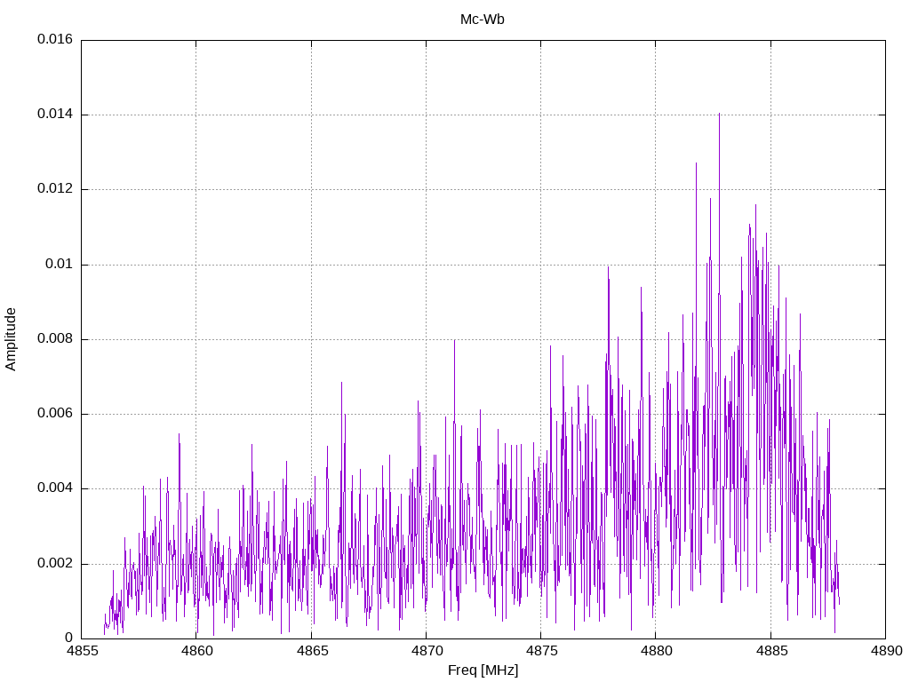Viewport: 910px width, 682px height.
Task: Click the 0.012 y-axis tick label
Action: click(x=54, y=189)
